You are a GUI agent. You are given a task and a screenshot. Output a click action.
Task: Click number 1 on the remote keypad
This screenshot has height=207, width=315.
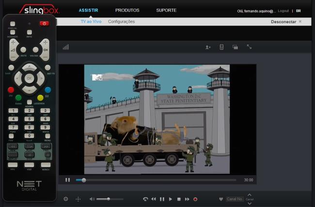(13, 111)
